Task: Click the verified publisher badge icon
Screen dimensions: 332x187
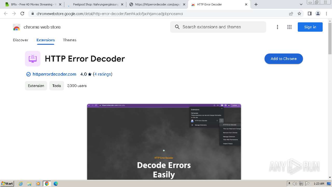Action: (x=29, y=74)
